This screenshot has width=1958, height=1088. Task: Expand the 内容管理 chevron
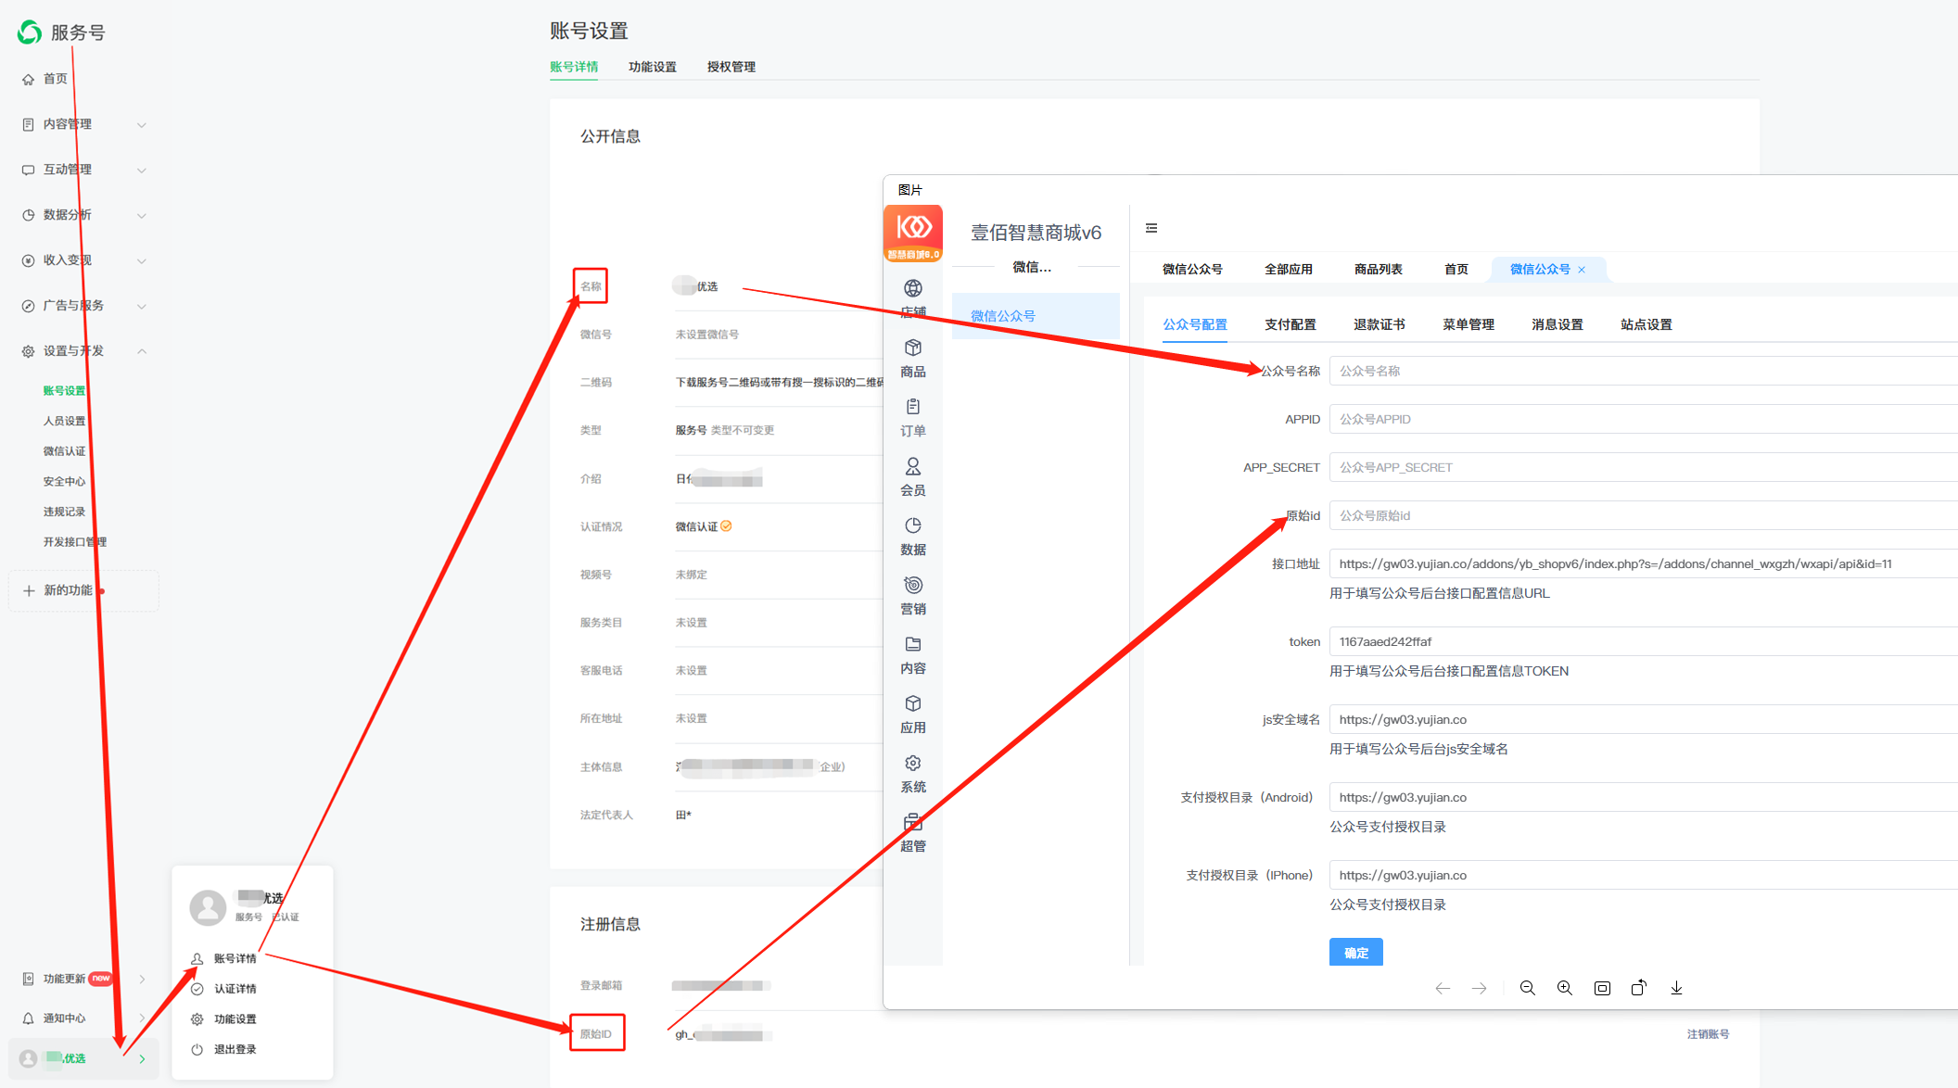pyautogui.click(x=142, y=125)
